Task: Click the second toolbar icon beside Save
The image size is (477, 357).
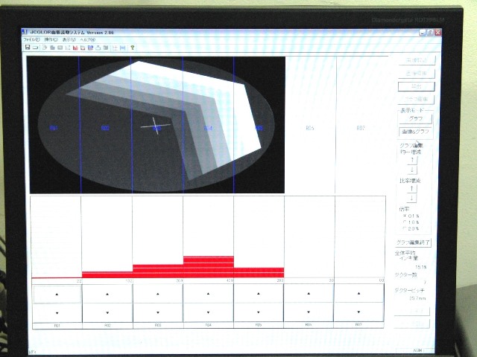Action: pos(35,48)
